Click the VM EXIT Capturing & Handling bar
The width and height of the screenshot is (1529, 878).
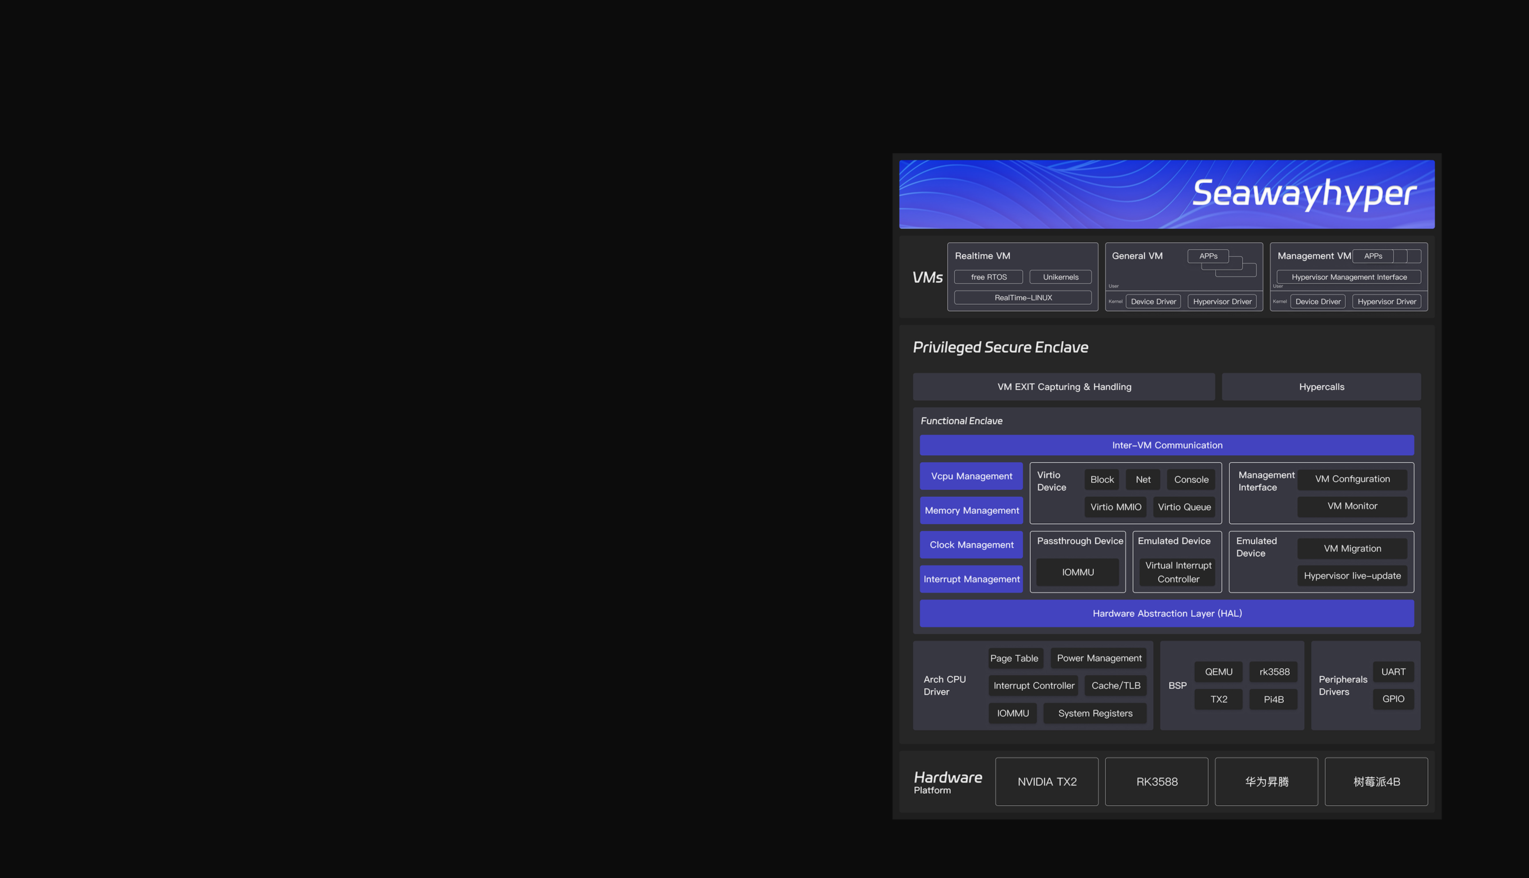[x=1064, y=386]
